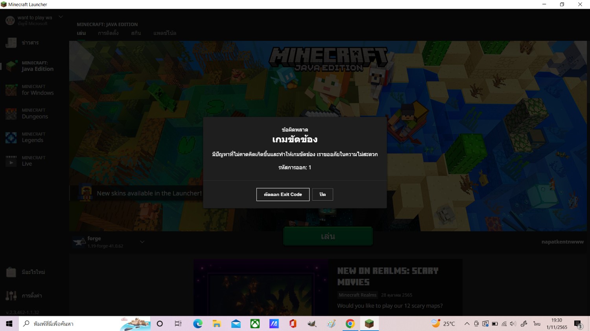Open Microsoft Office from the taskbar
The height and width of the screenshot is (331, 590).
(x=293, y=324)
